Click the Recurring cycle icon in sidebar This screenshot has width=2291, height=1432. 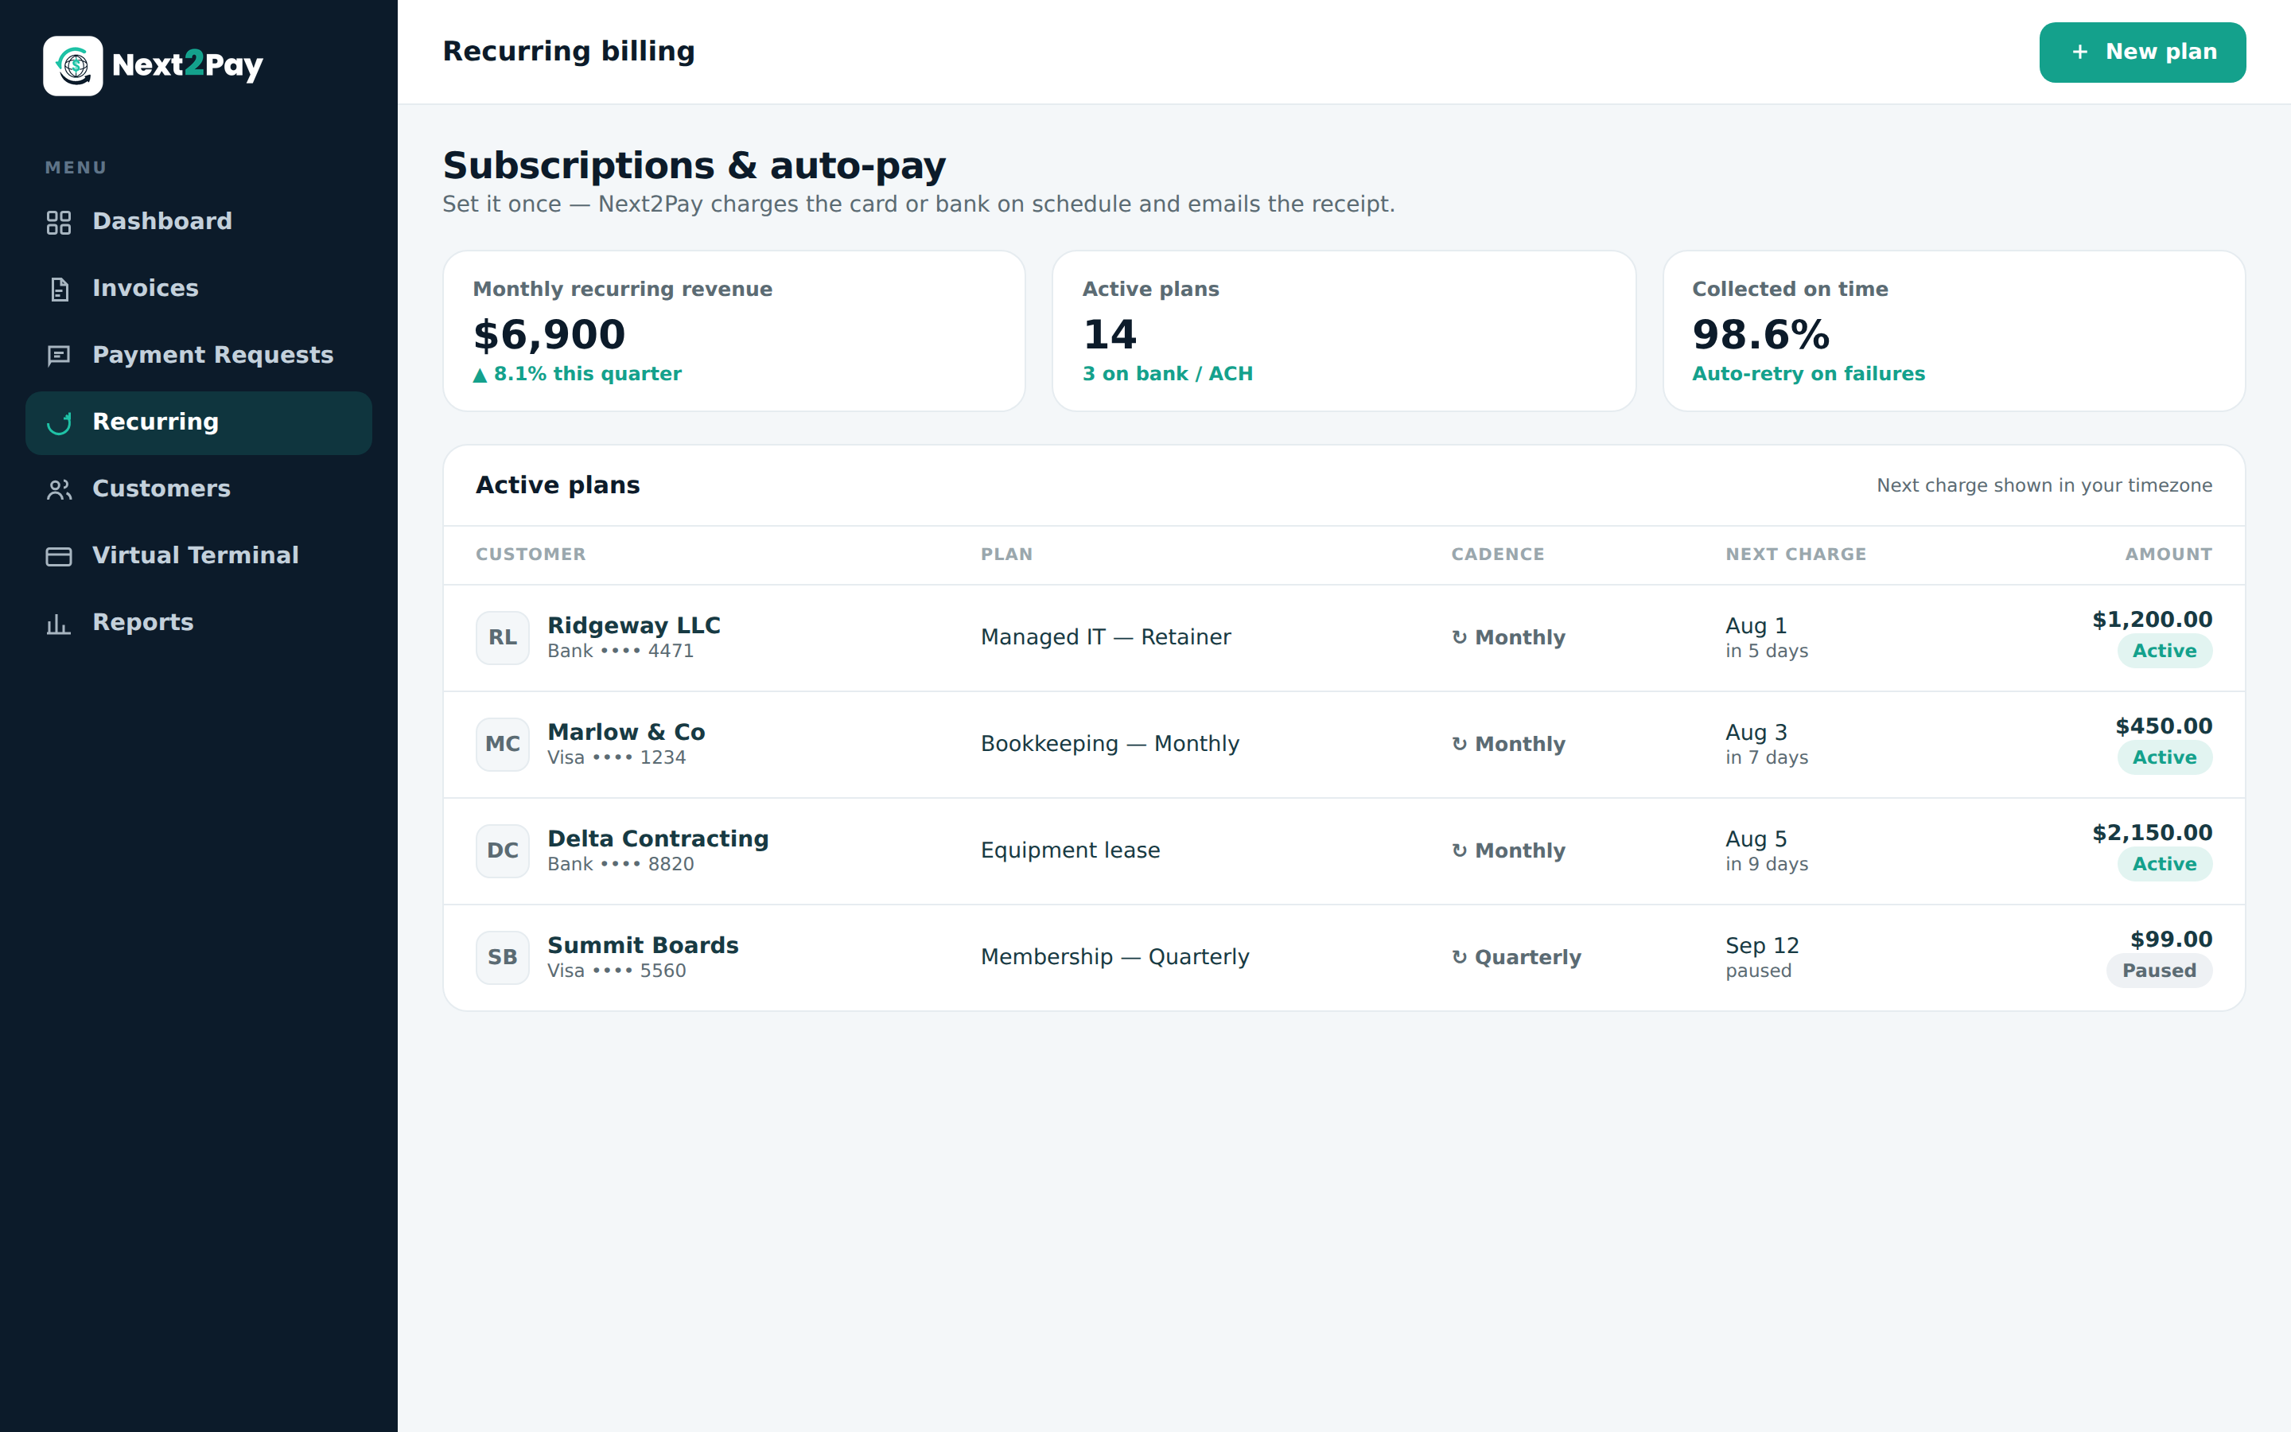[59, 422]
